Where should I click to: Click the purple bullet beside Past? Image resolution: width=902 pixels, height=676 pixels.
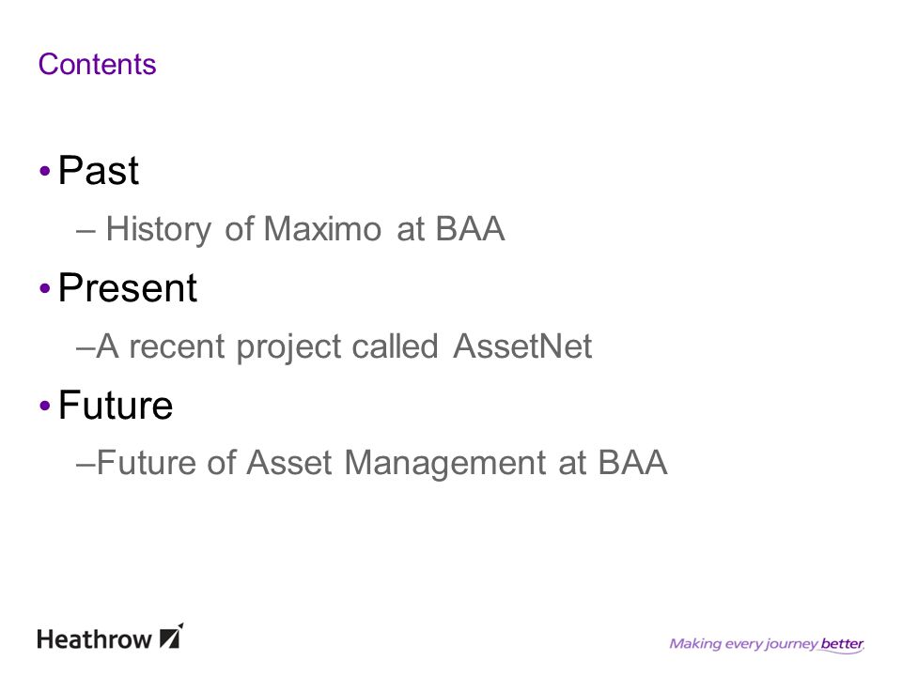(45, 171)
